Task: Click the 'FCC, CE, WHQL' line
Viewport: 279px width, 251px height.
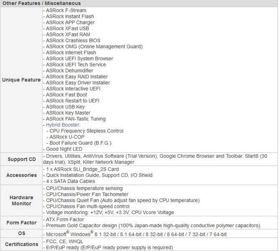Action: [63, 241]
